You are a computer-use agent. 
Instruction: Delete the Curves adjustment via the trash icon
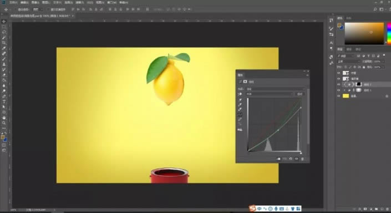click(302, 159)
